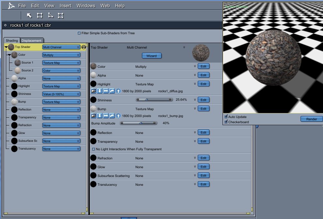Flip Bump texture horizontally icon
Viewport: 323px width, 219px height.
(106, 116)
